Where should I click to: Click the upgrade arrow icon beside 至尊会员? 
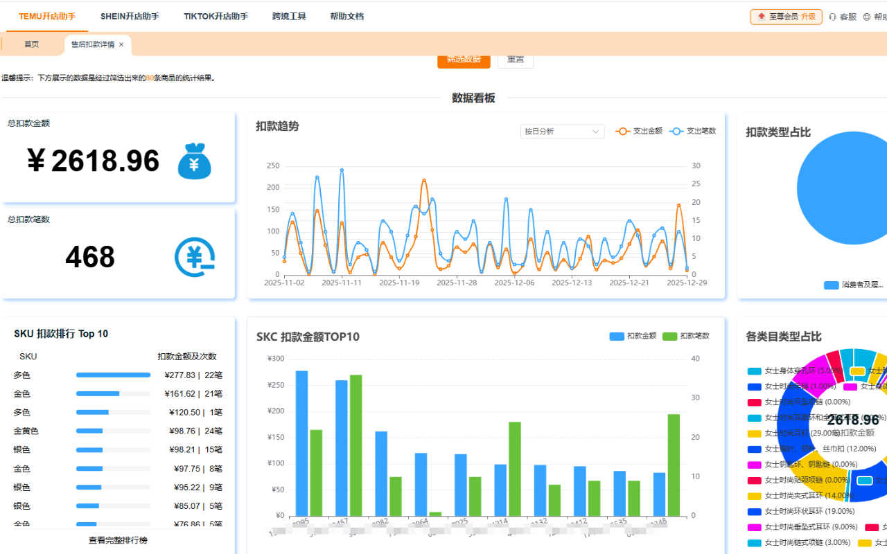(x=762, y=16)
